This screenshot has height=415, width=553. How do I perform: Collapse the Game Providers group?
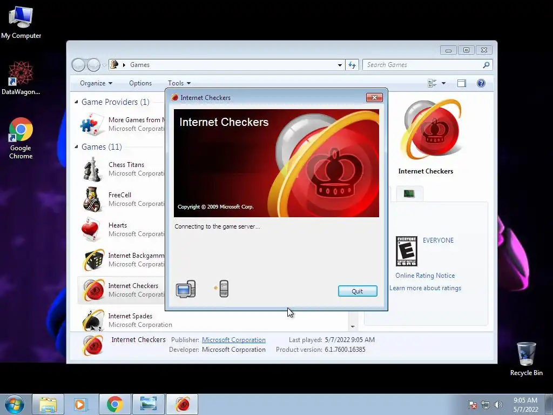[76, 102]
